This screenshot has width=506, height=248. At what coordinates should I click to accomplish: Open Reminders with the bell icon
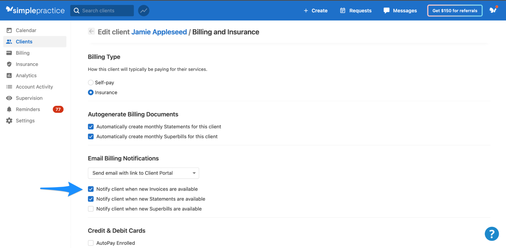pos(9,109)
